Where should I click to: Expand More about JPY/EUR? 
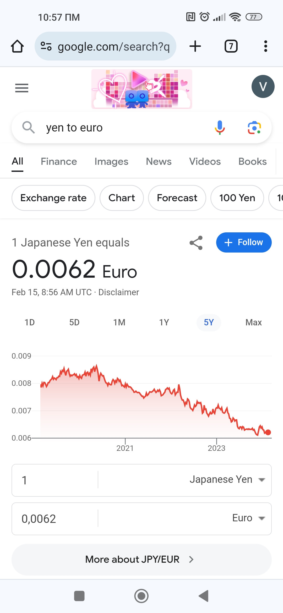pyautogui.click(x=141, y=560)
